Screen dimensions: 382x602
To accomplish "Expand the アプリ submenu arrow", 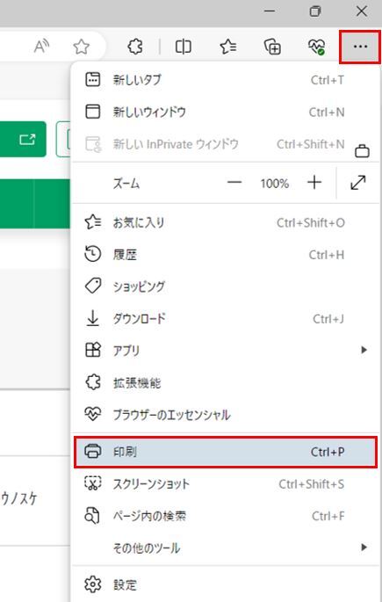I will click(x=364, y=350).
